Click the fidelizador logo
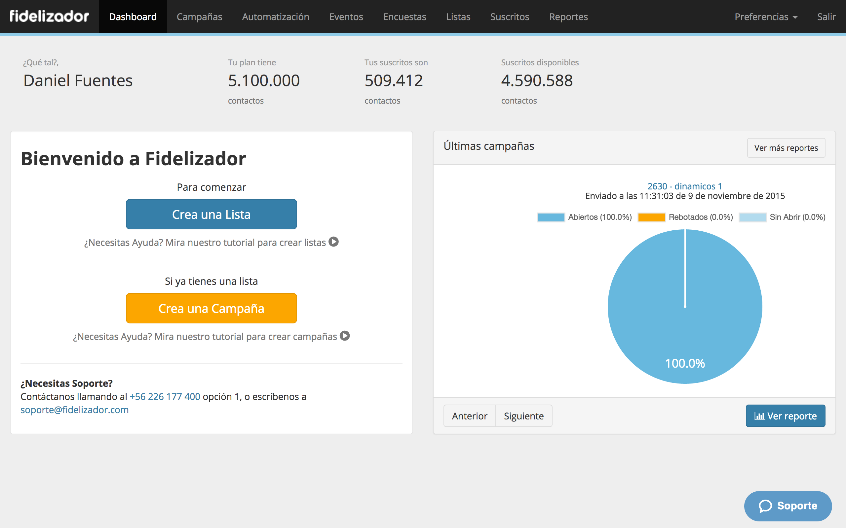This screenshot has height=528, width=846. click(49, 16)
